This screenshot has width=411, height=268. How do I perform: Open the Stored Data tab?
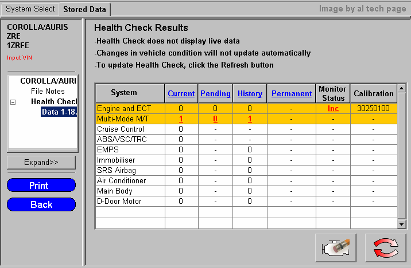[x=84, y=9]
